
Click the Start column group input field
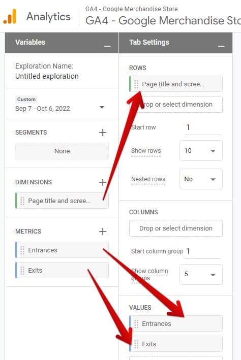202,251
